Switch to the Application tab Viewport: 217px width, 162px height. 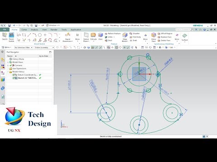click(76, 30)
